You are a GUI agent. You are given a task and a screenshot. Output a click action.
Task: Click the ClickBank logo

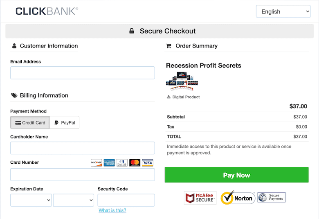coord(47,11)
